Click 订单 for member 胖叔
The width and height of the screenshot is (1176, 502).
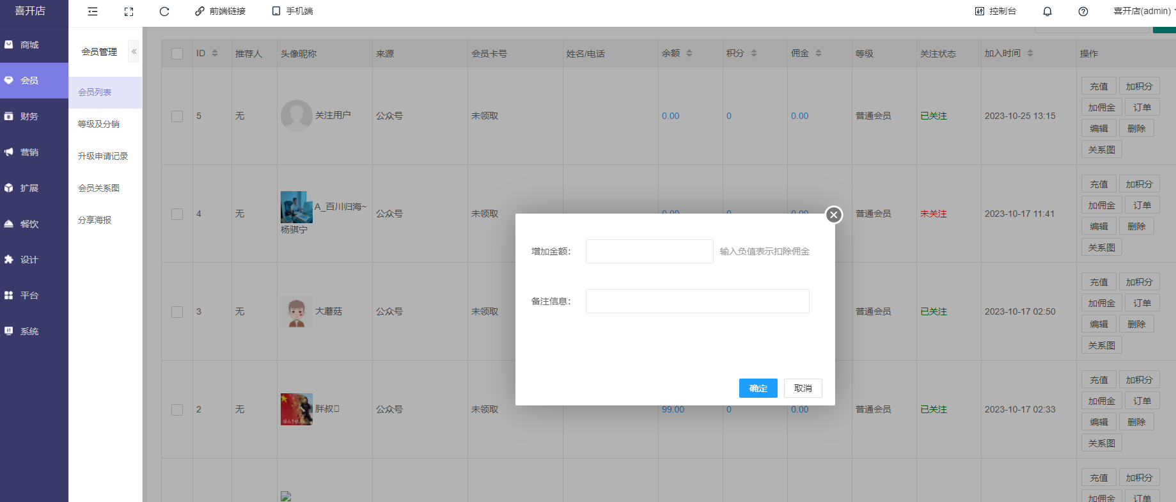coord(1142,401)
